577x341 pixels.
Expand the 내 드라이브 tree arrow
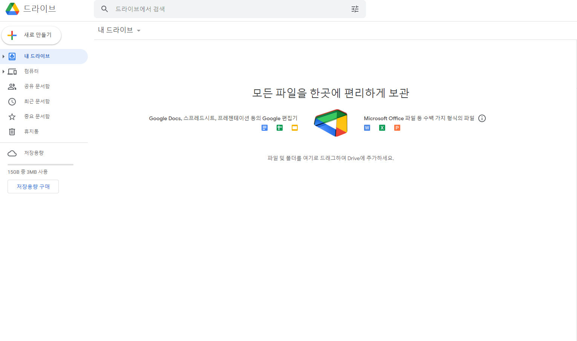point(3,56)
